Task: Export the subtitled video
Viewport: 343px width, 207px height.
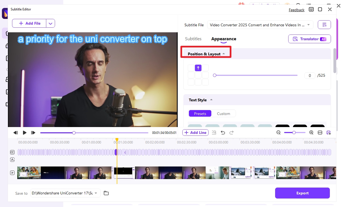Action: coord(302,193)
